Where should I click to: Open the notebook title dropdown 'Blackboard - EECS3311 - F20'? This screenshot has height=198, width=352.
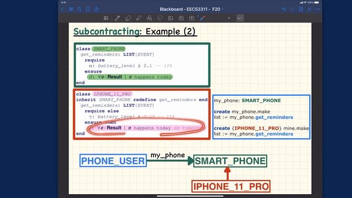pos(191,9)
